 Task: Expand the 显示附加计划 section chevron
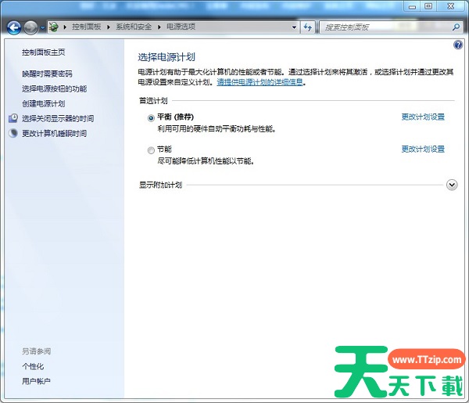coord(451,185)
